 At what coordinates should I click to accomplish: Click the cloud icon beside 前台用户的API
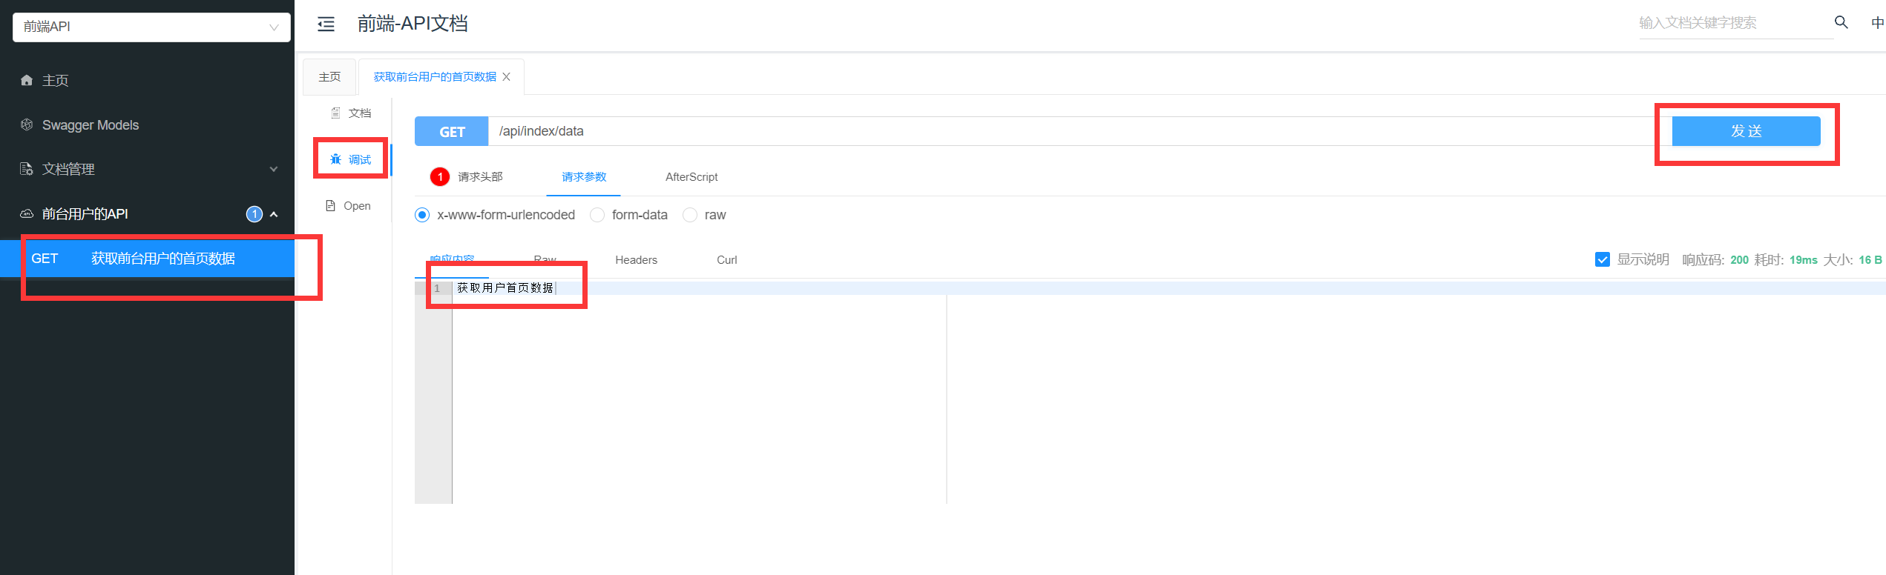[27, 213]
